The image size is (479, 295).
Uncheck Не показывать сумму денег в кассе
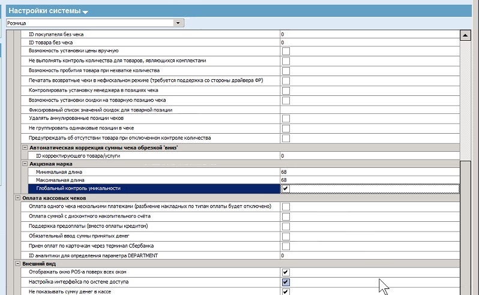pyautogui.click(x=286, y=291)
